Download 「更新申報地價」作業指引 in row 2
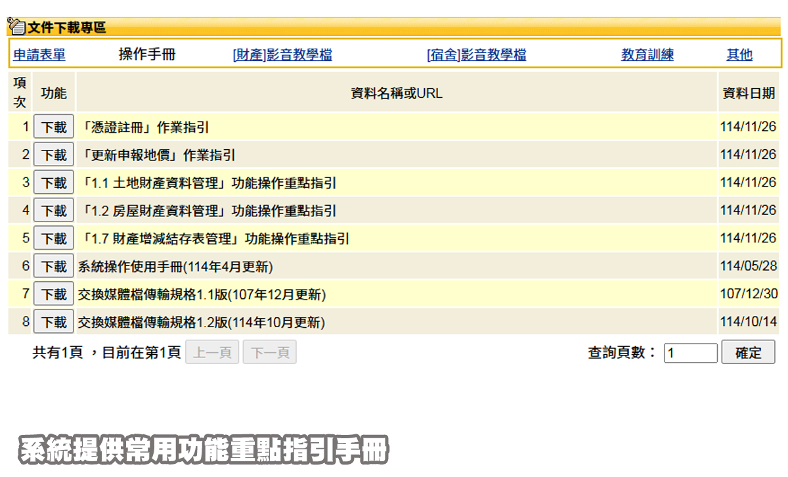 (x=54, y=155)
